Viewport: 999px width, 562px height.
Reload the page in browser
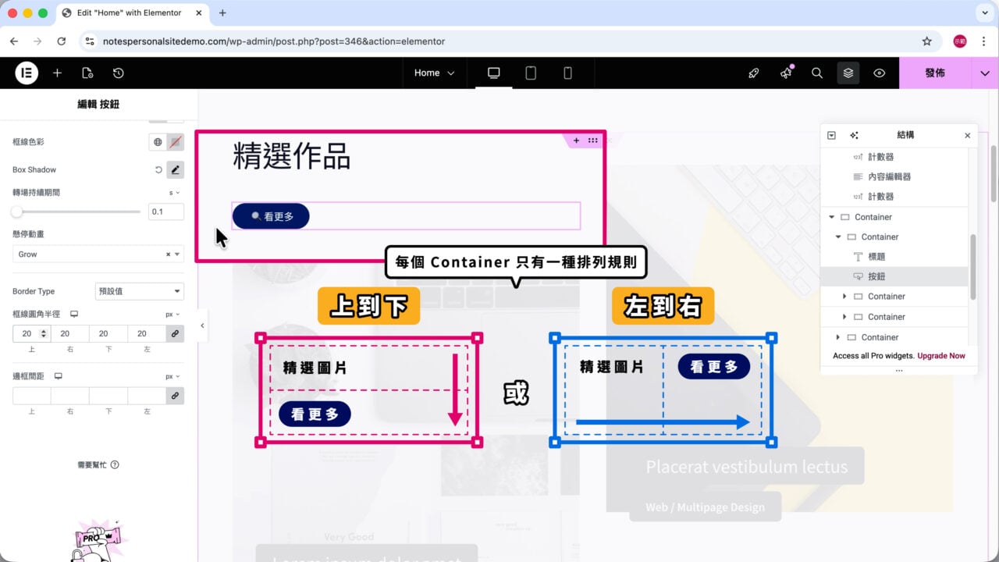(x=62, y=41)
